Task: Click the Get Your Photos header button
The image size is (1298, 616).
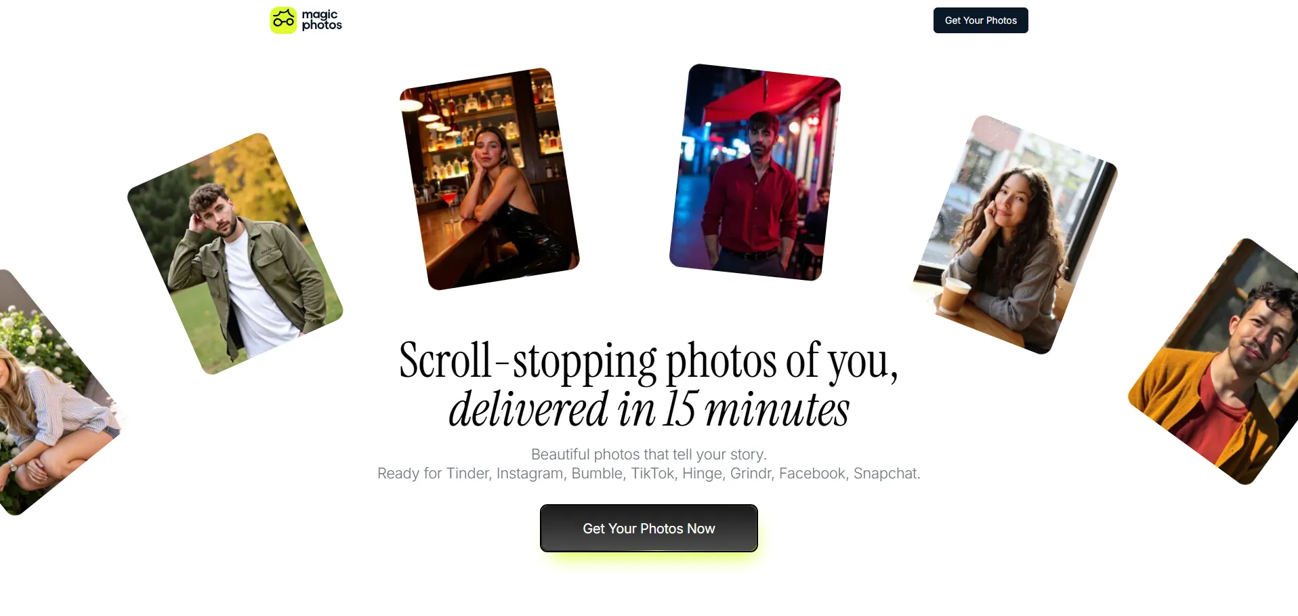Action: pos(980,20)
